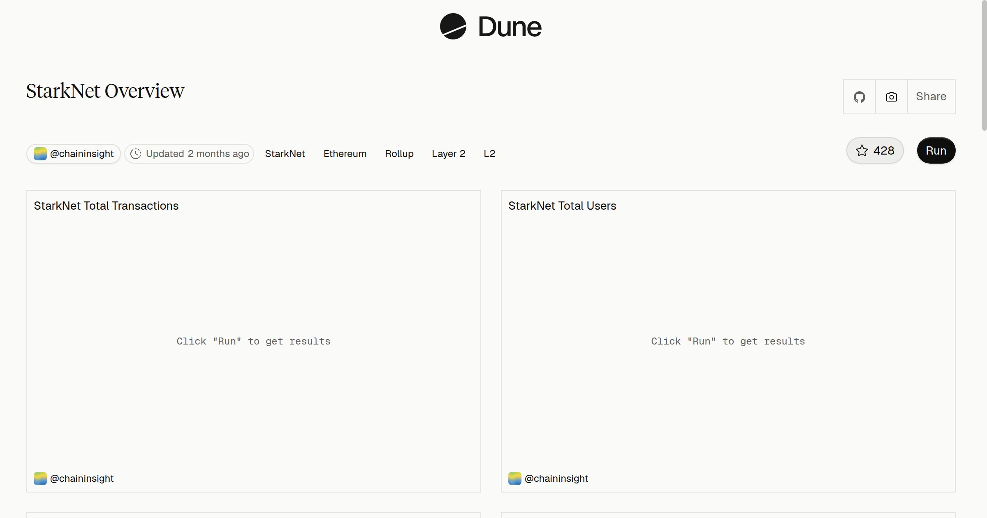This screenshot has height=518, width=987.
Task: Click the Dune logo icon
Action: [x=453, y=26]
